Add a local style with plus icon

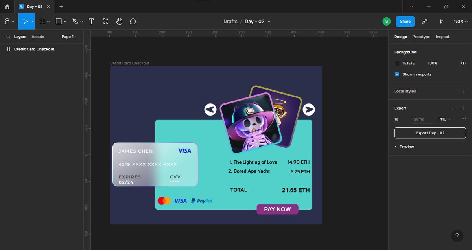coord(463,91)
